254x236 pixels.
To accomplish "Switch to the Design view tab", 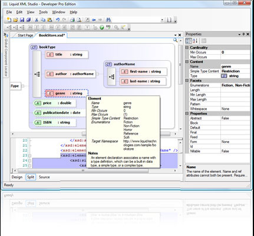I will pyautogui.click(x=17, y=177).
